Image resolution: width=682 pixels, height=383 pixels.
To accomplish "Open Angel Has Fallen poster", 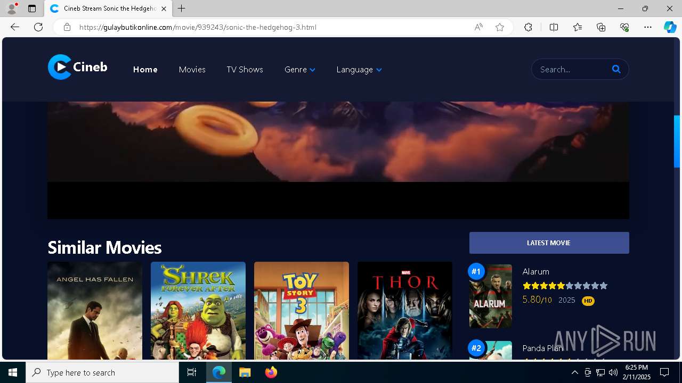I will click(x=95, y=311).
